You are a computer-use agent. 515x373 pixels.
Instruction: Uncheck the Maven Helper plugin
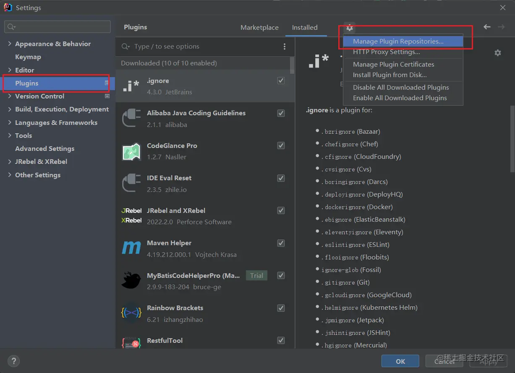[x=281, y=243]
